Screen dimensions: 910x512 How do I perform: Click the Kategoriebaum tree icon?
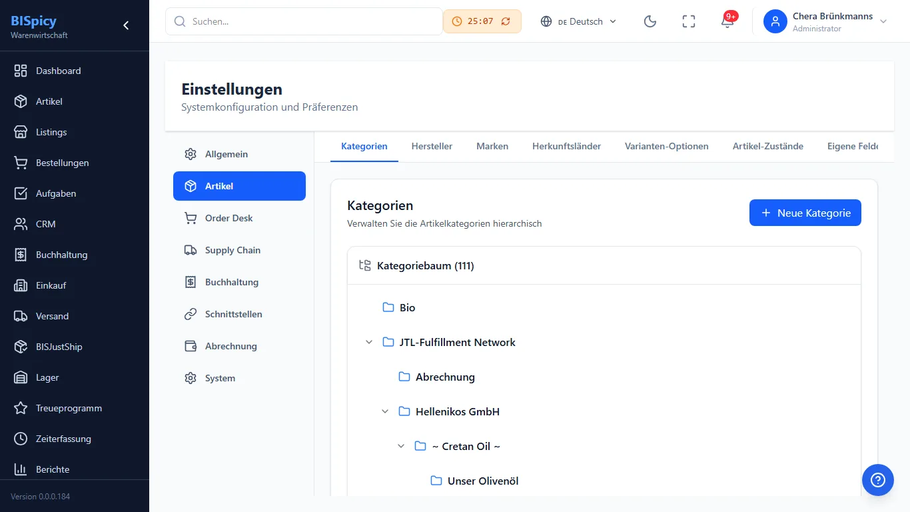(365, 265)
